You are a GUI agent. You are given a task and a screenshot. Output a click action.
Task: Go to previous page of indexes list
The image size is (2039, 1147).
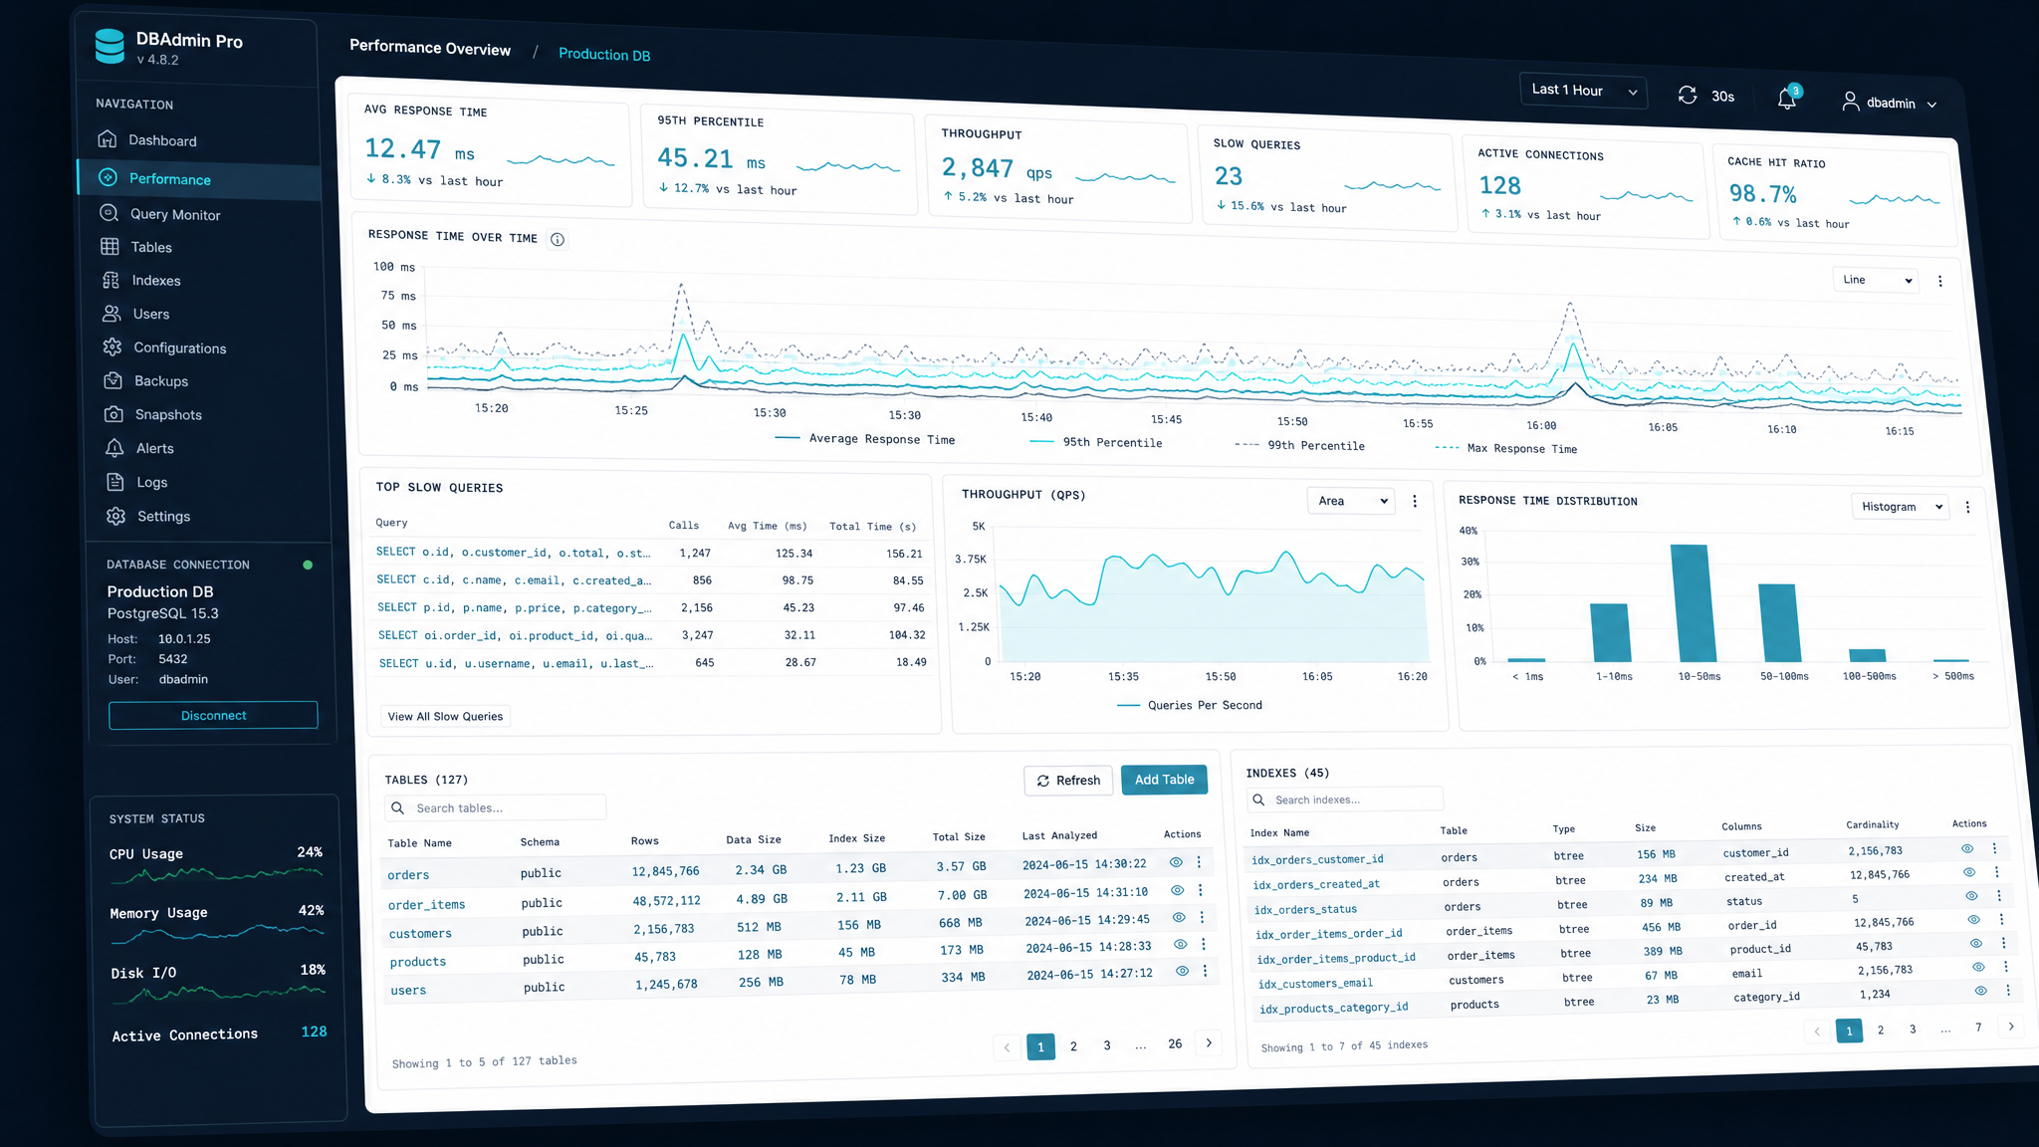point(1817,1032)
